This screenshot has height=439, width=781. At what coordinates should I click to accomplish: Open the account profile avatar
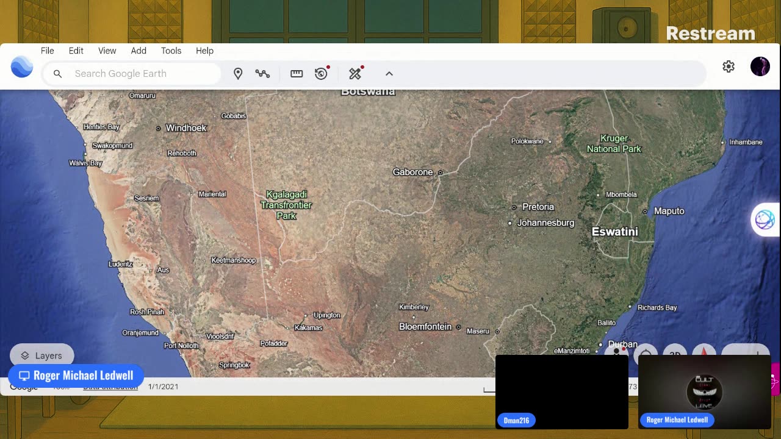[x=760, y=66]
